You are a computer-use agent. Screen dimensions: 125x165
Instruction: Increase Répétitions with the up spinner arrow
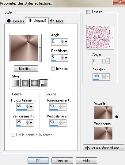point(62,56)
